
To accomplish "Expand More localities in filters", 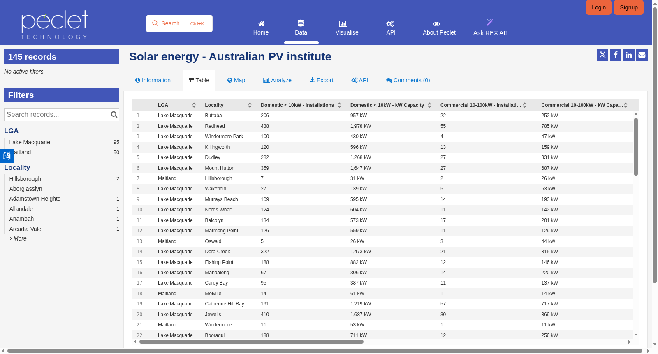I will coord(18,238).
